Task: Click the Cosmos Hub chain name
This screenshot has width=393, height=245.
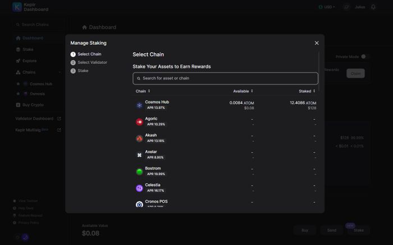Action: click(157, 102)
